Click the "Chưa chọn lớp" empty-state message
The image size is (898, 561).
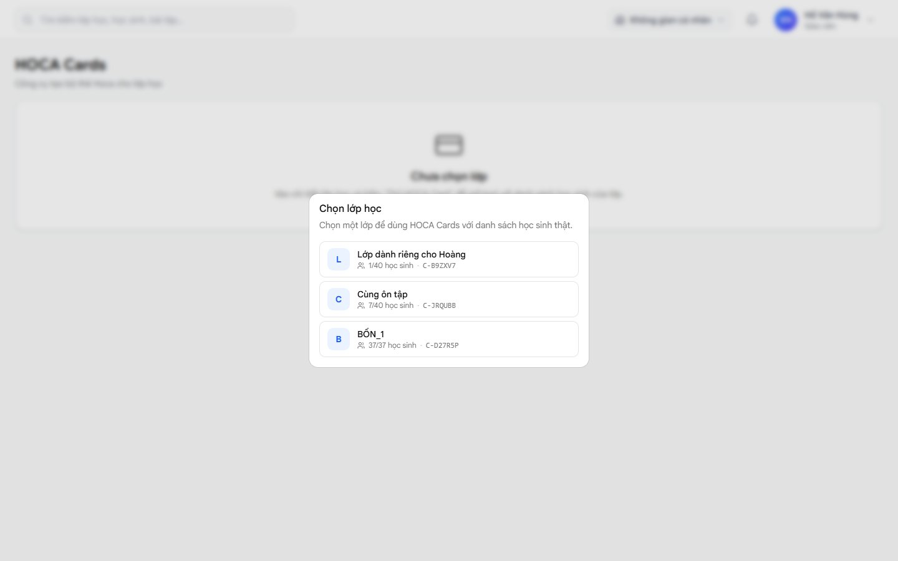tap(449, 176)
